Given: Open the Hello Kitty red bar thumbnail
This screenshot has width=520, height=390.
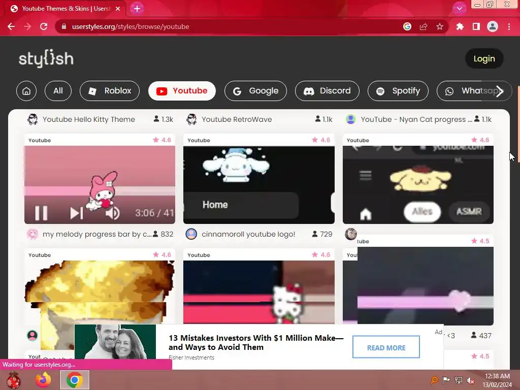Looking at the screenshot, I should tap(258, 292).
